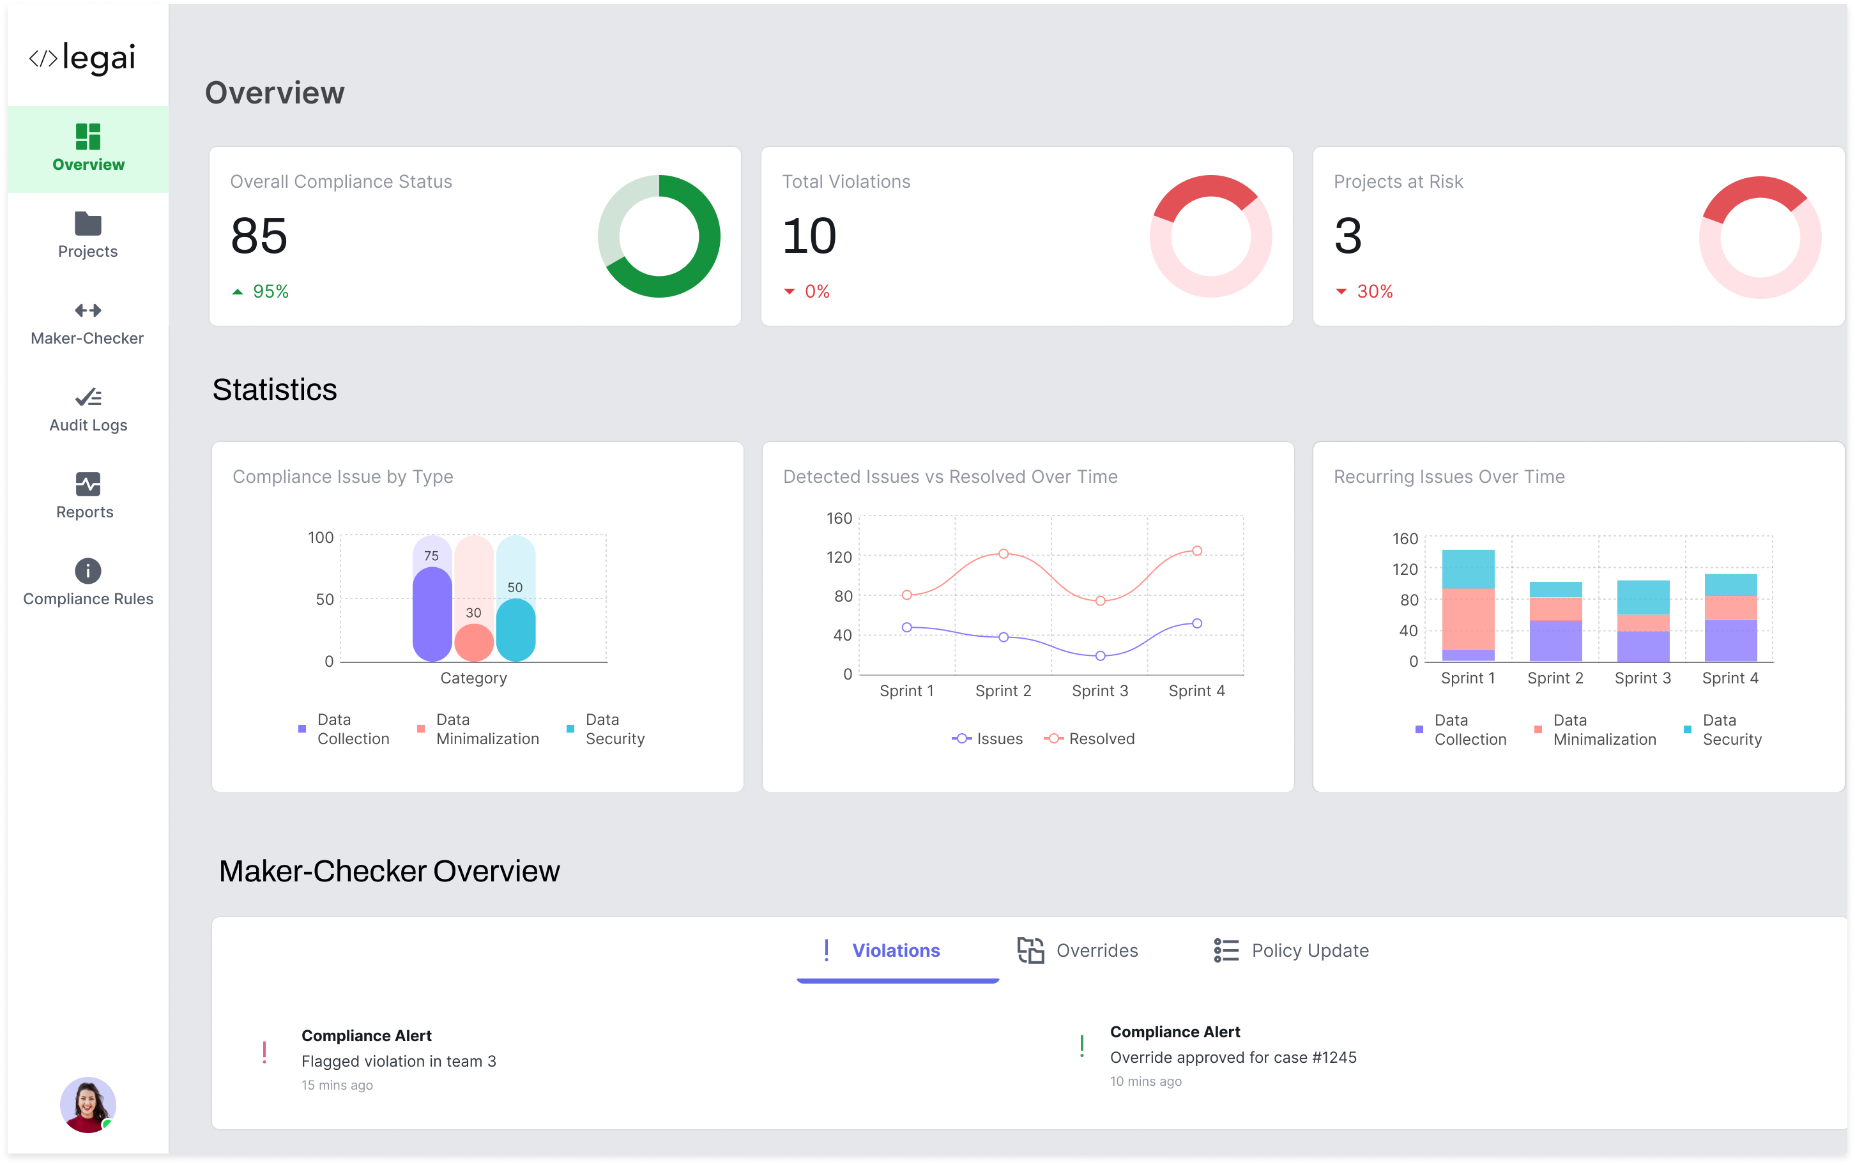Click the Overrides tab icon

[x=1031, y=950]
